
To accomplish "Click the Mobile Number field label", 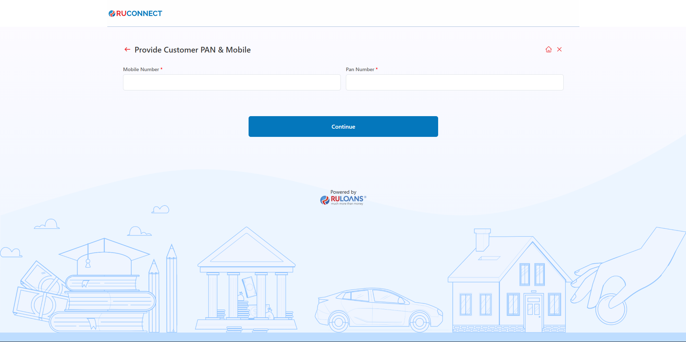I will click(141, 69).
